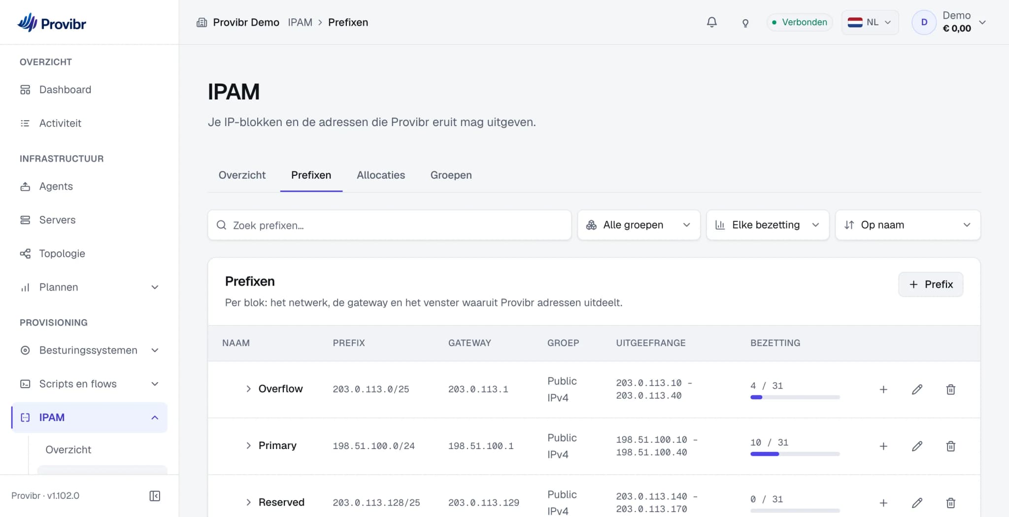This screenshot has height=517, width=1009.
Task: Open the NL language selector
Action: pyautogui.click(x=870, y=22)
